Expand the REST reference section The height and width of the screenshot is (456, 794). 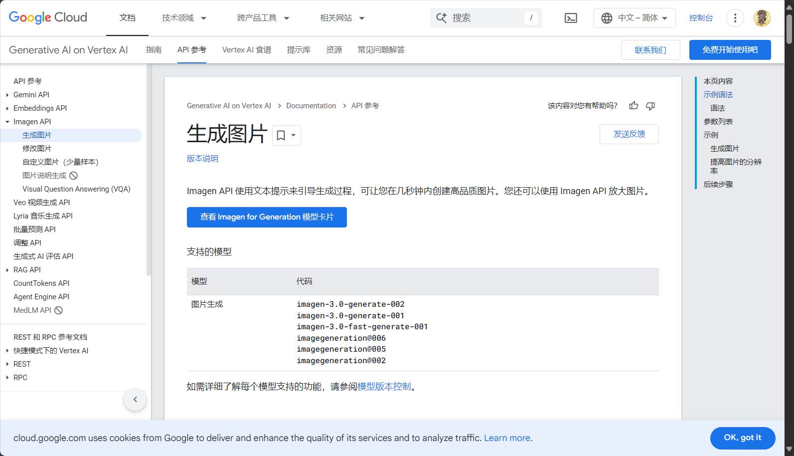tap(7, 364)
